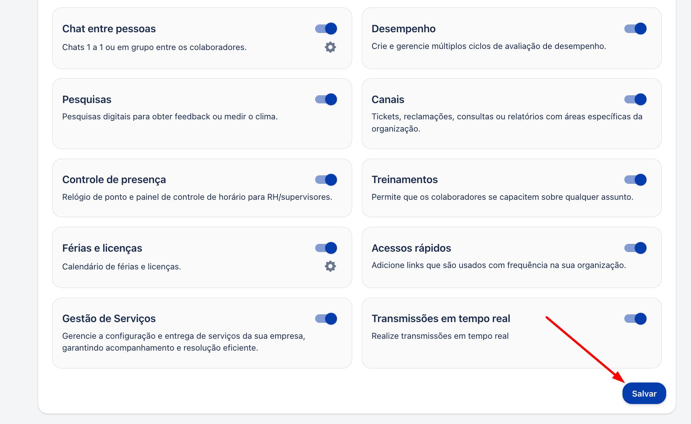The image size is (691, 424).
Task: Open Férias e licenças settings gear
Action: point(330,266)
